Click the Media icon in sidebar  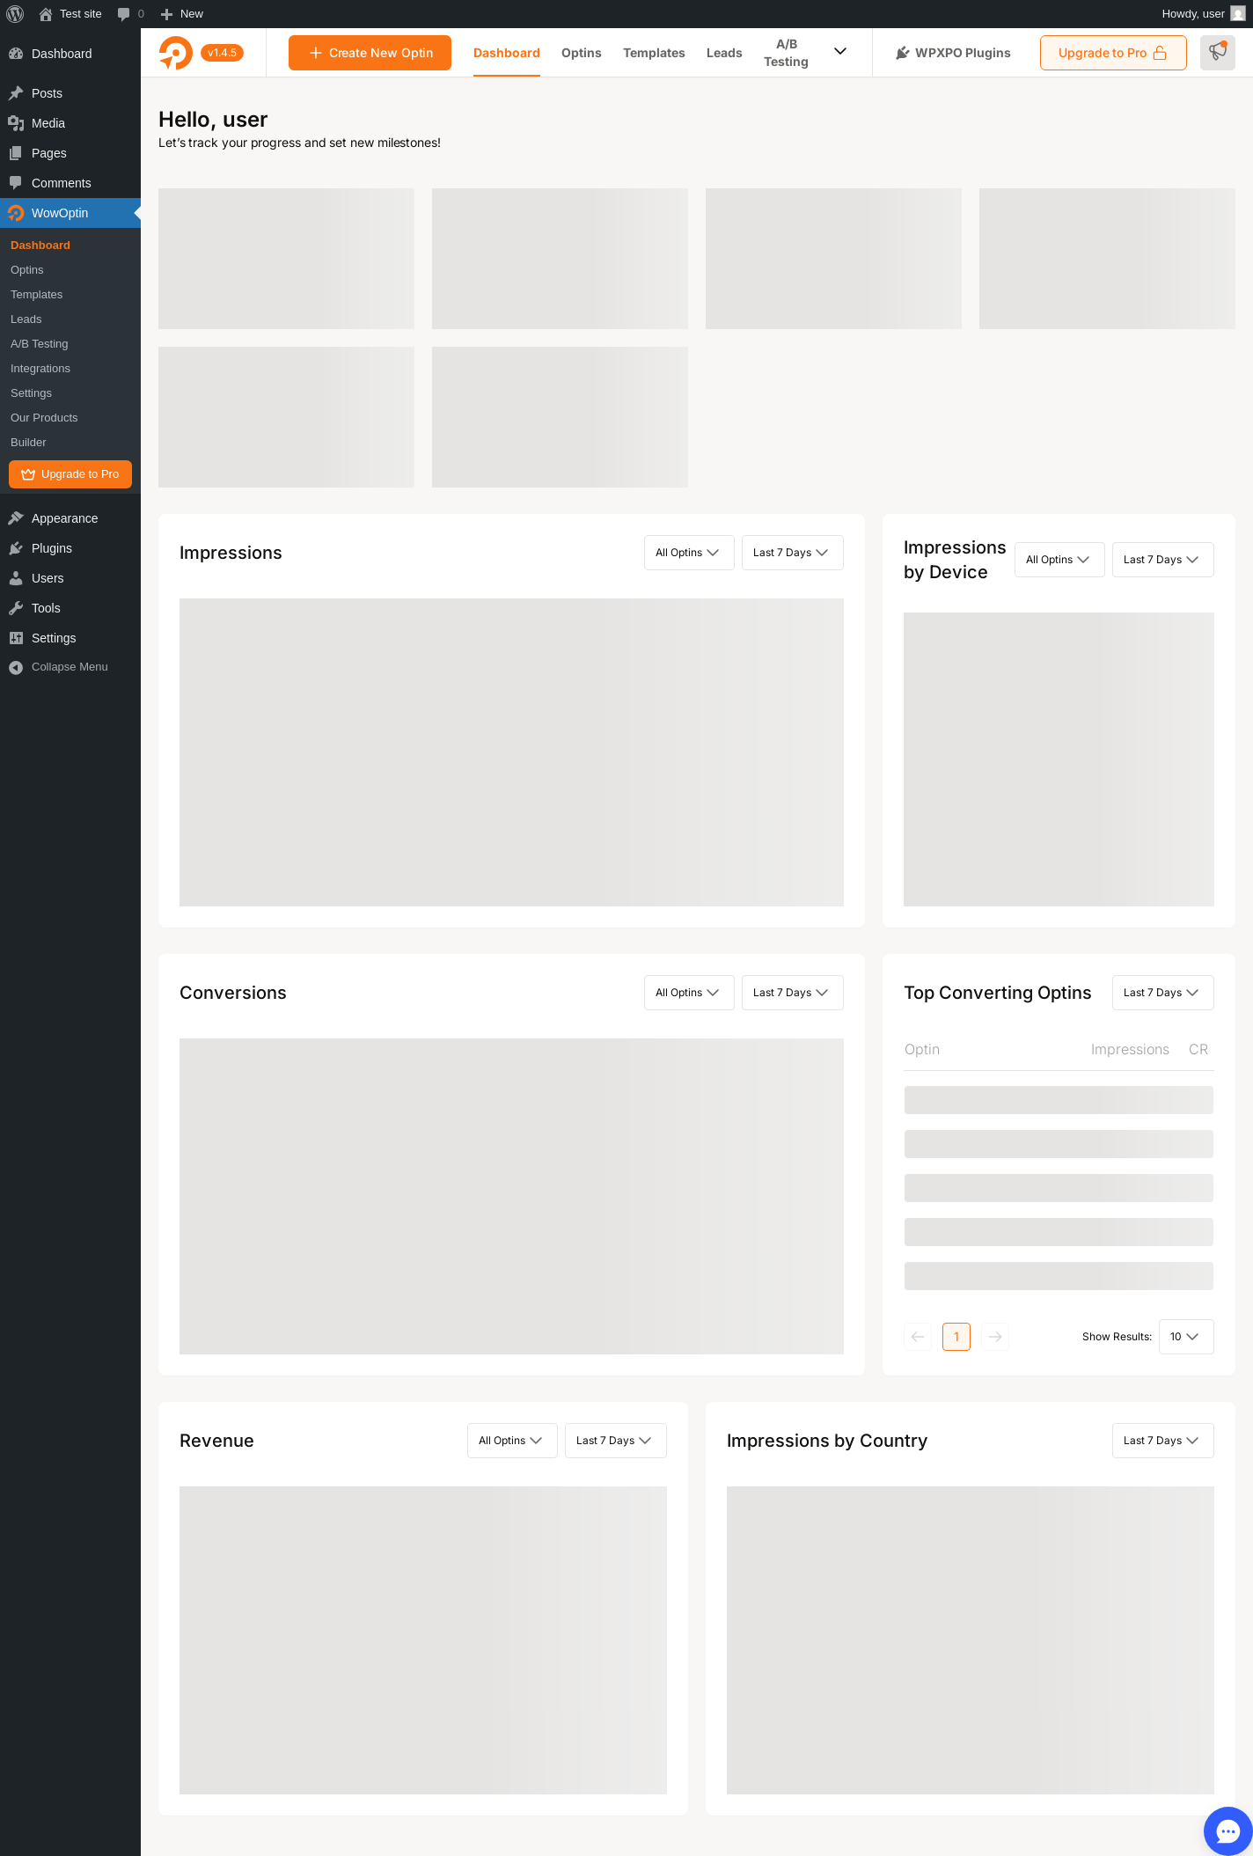[16, 123]
